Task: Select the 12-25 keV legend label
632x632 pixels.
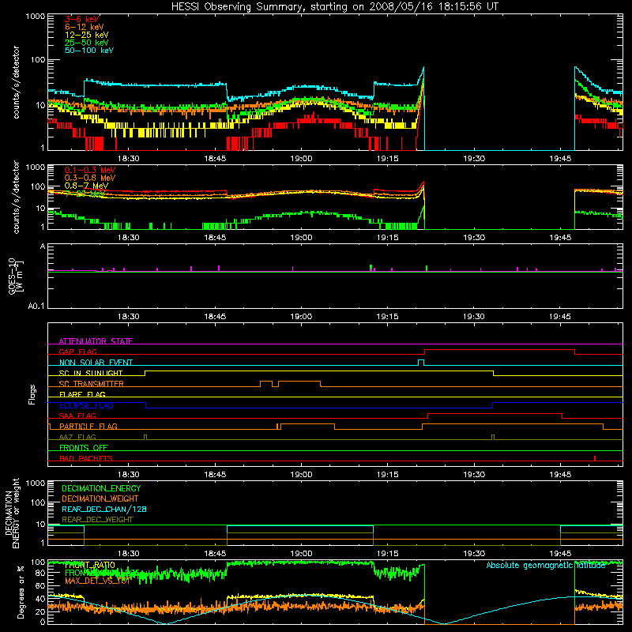Action: click(87, 35)
